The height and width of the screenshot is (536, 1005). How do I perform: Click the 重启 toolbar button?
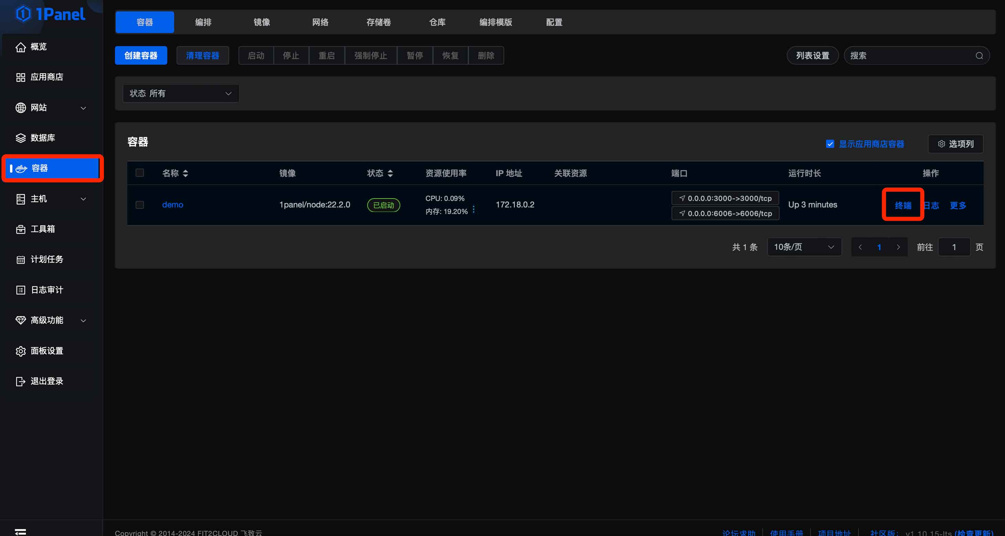pyautogui.click(x=327, y=55)
